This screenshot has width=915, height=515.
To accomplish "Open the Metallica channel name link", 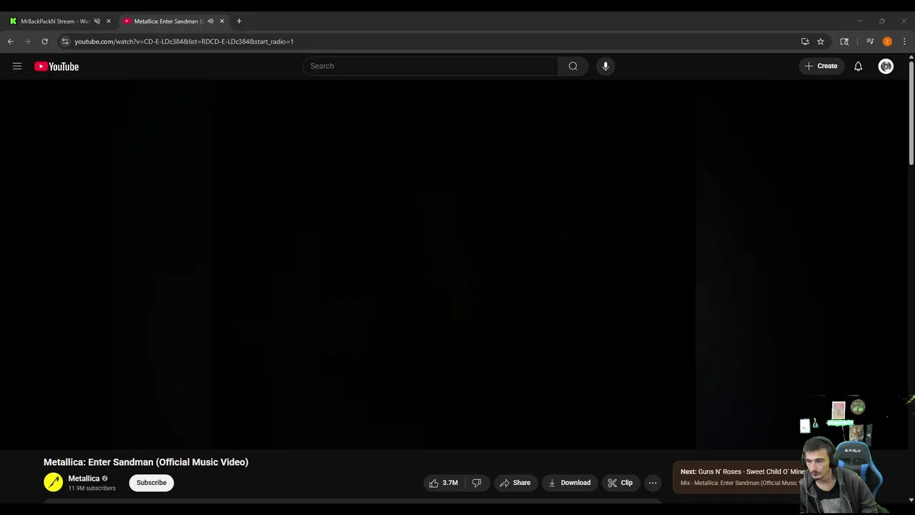I will 84,479.
